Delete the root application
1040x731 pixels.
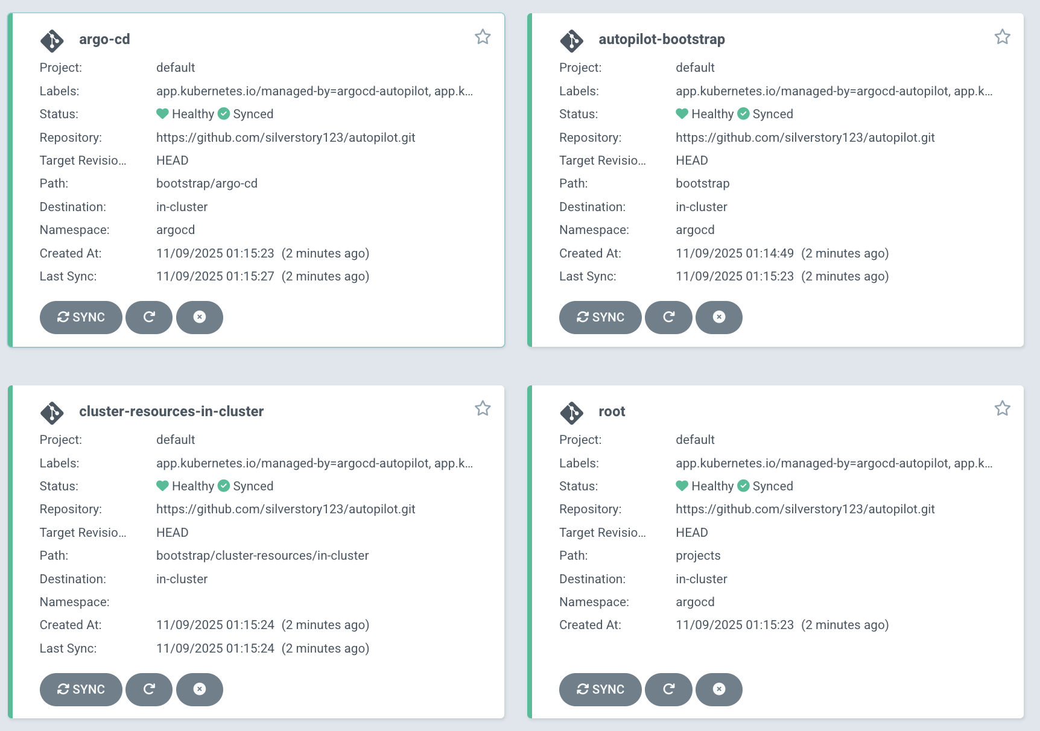(x=719, y=689)
